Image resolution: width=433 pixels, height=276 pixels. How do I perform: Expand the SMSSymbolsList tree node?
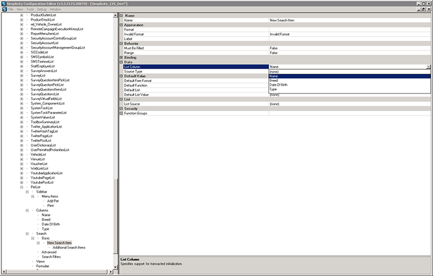point(22,57)
